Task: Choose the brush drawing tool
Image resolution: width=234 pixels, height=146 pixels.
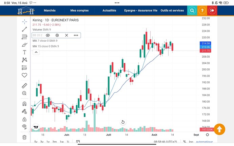Action: 24,44
